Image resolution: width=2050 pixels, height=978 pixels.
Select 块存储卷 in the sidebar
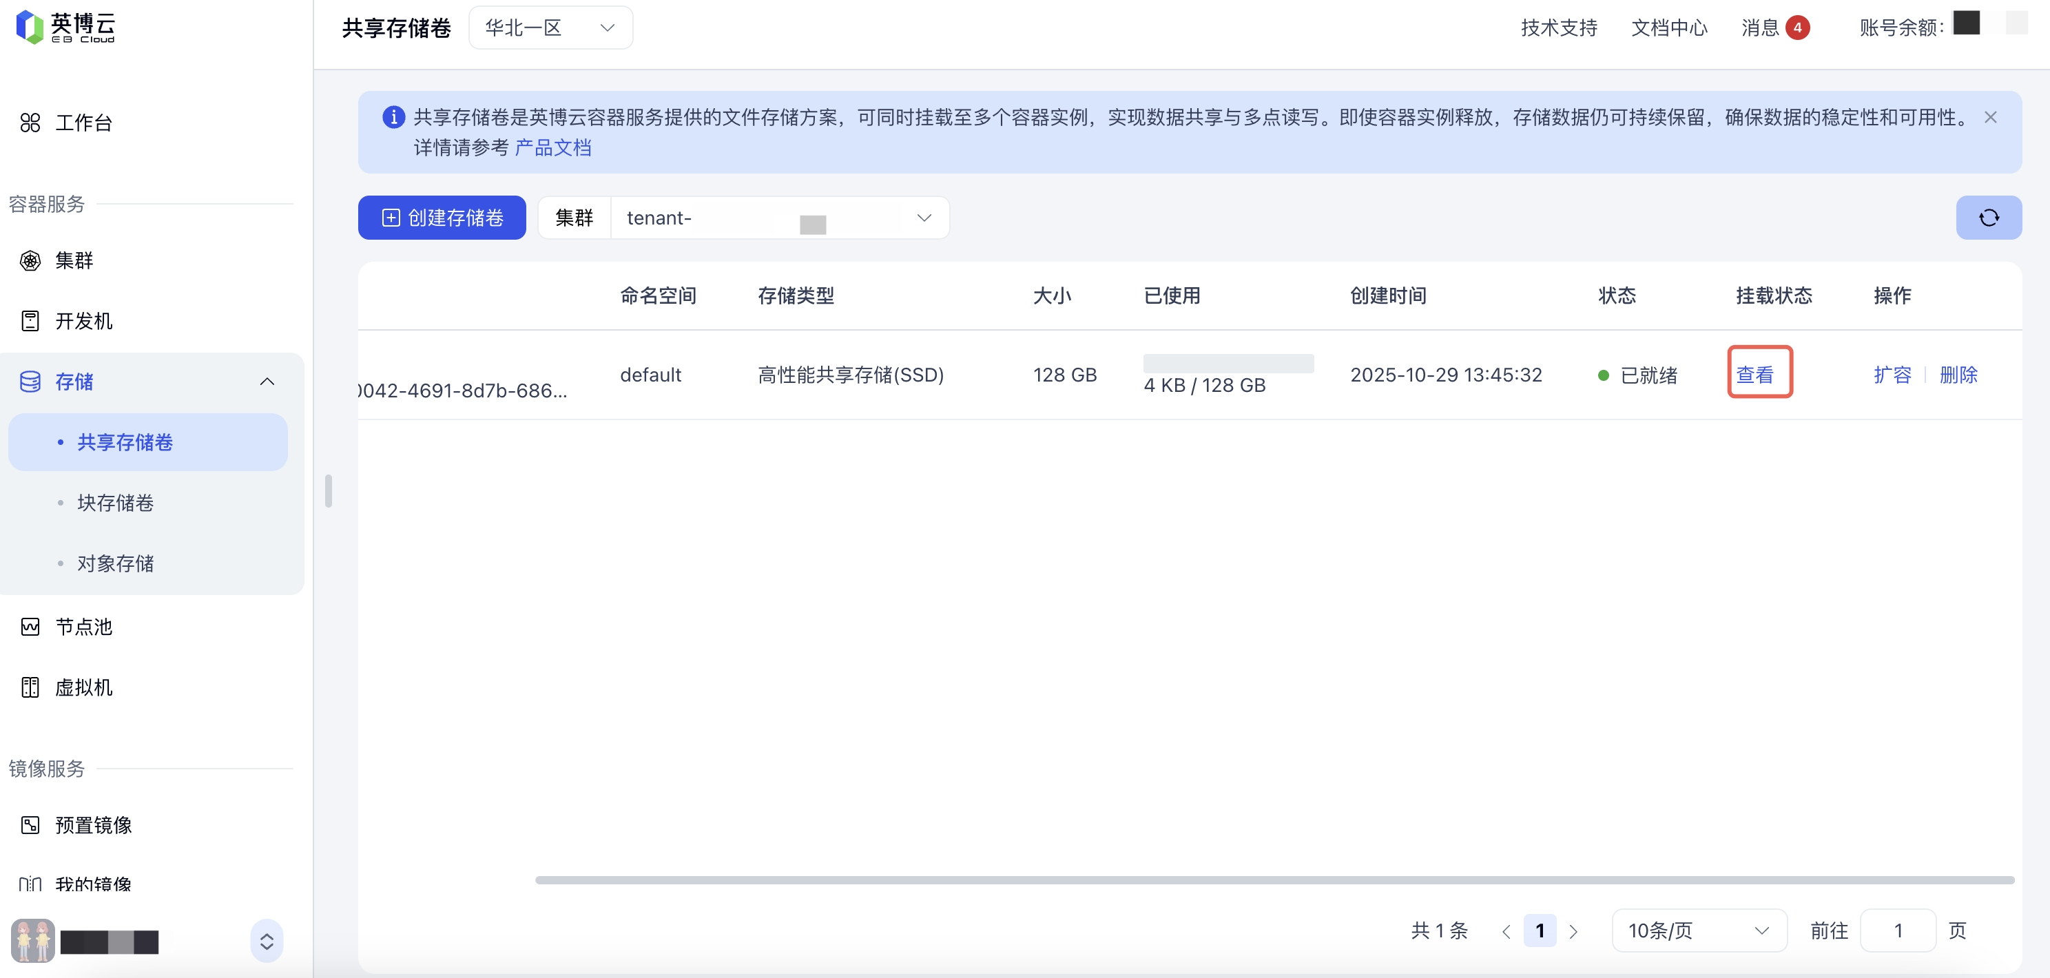pyautogui.click(x=114, y=502)
